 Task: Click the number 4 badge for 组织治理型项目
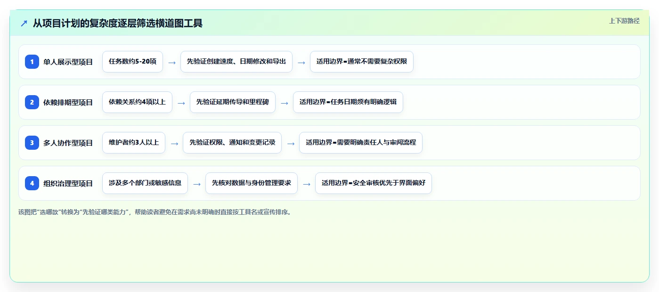(32, 183)
